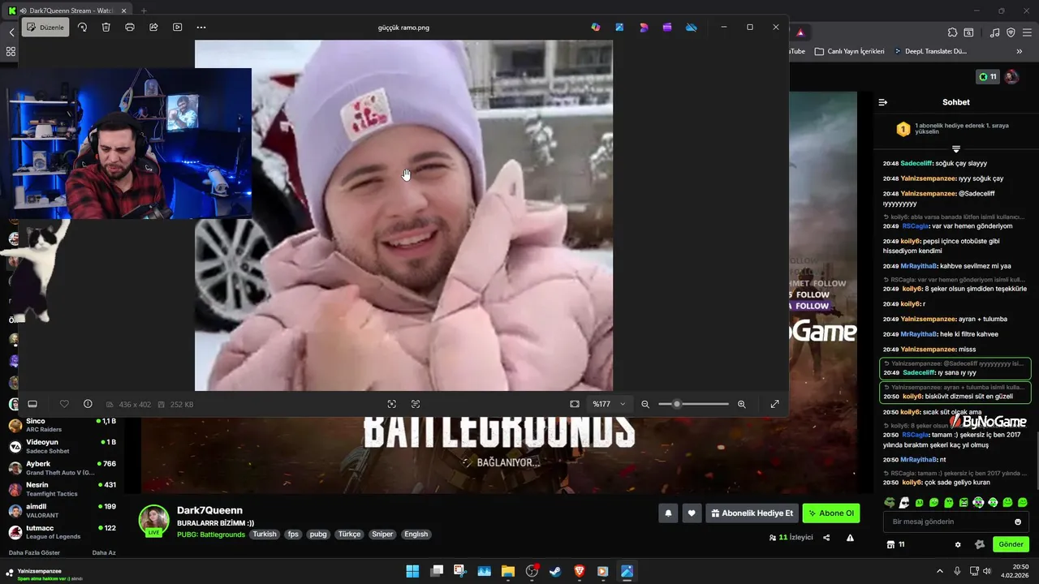Open the Canlı Yayın İçerikleri bookmark folder

coord(849,51)
